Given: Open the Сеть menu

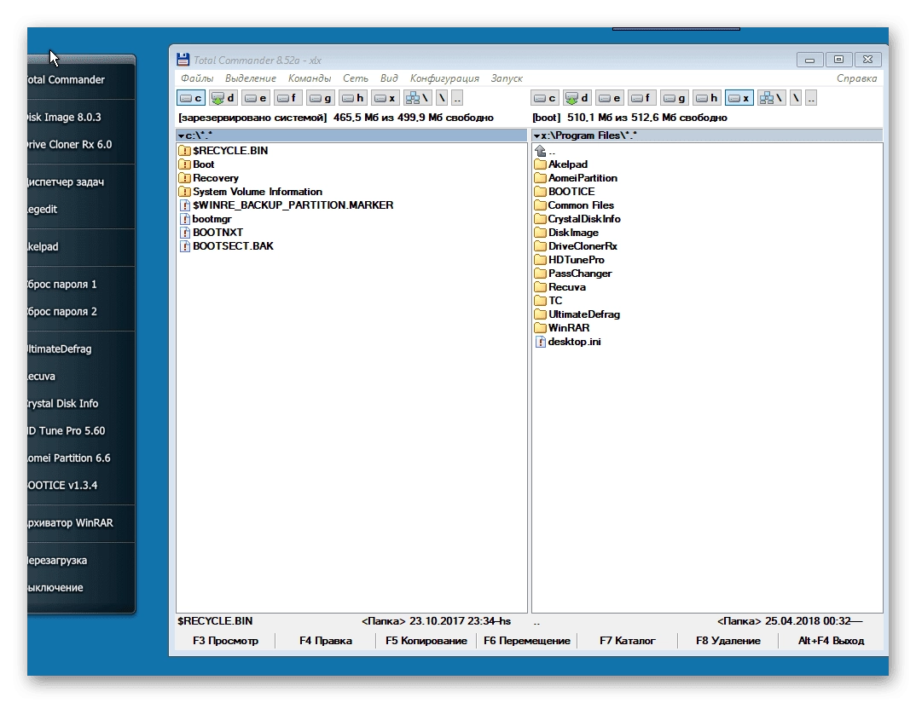Looking at the screenshot, I should point(355,78).
